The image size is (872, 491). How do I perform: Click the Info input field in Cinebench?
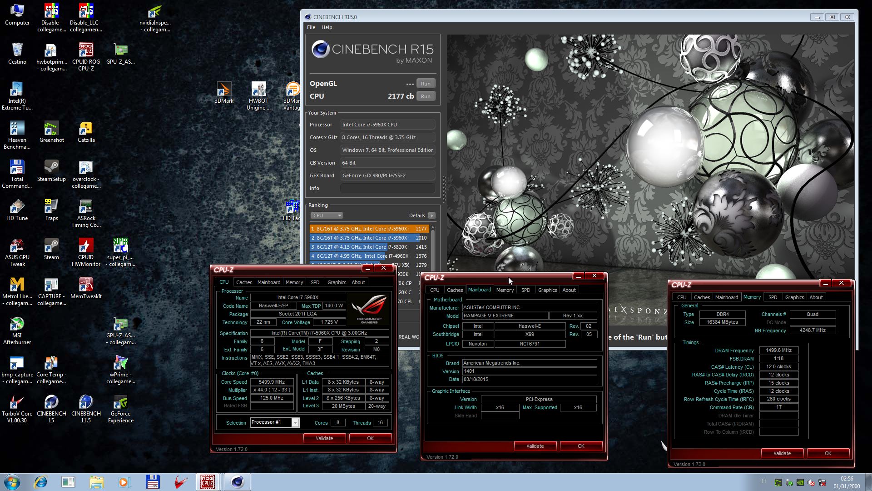[388, 188]
